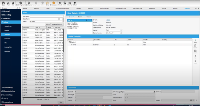Viewport: 200px width, 106px height.
Task: Toggle the inches unit button near Height
Action: click(191, 100)
